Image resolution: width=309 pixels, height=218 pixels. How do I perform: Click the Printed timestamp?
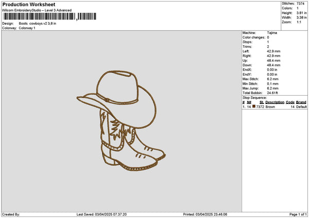(x=205, y=214)
